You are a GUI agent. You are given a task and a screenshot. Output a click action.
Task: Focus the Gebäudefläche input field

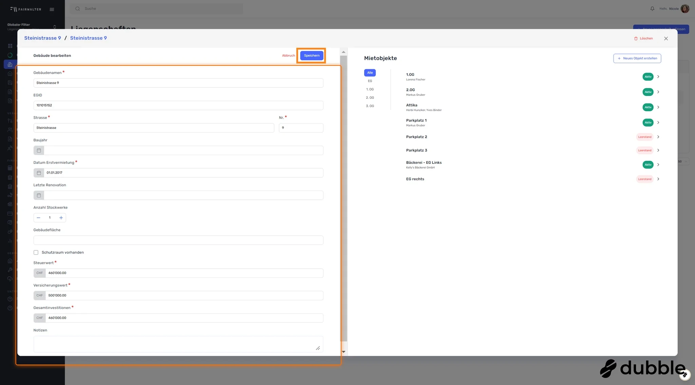178,240
